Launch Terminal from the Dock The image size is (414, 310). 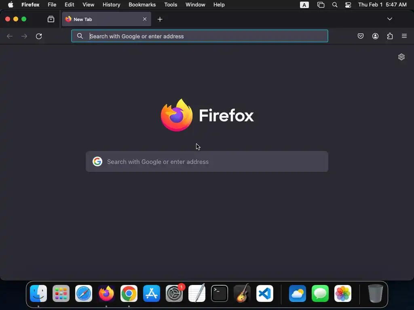click(x=220, y=293)
